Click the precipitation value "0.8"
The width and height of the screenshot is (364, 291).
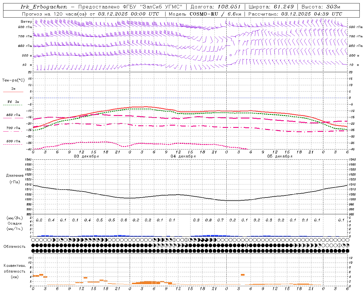[208, 220]
